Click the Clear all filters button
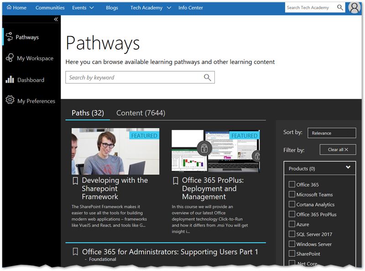 338,149
